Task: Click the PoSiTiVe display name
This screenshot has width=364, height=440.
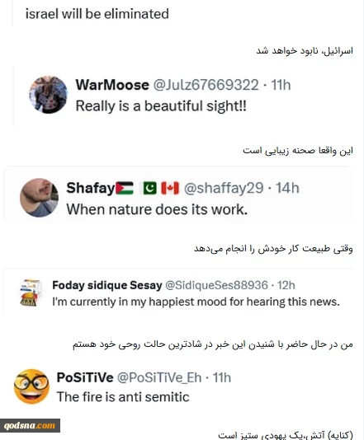Action: click(x=85, y=377)
